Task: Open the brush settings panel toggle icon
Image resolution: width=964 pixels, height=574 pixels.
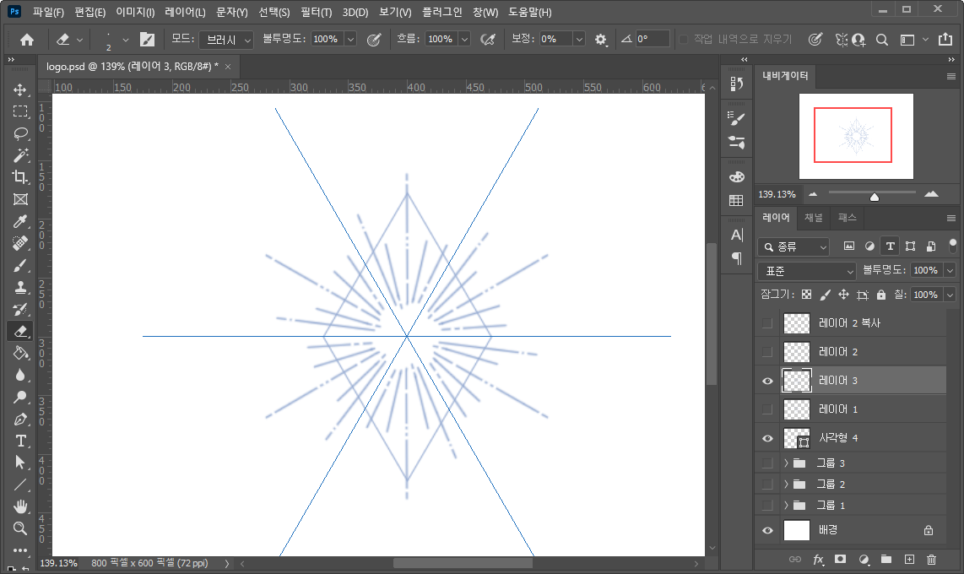Action: 147,40
